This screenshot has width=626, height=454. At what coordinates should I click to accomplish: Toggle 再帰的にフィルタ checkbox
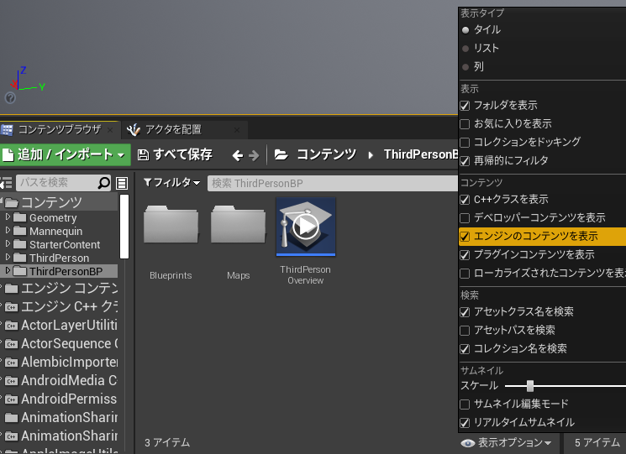465,160
